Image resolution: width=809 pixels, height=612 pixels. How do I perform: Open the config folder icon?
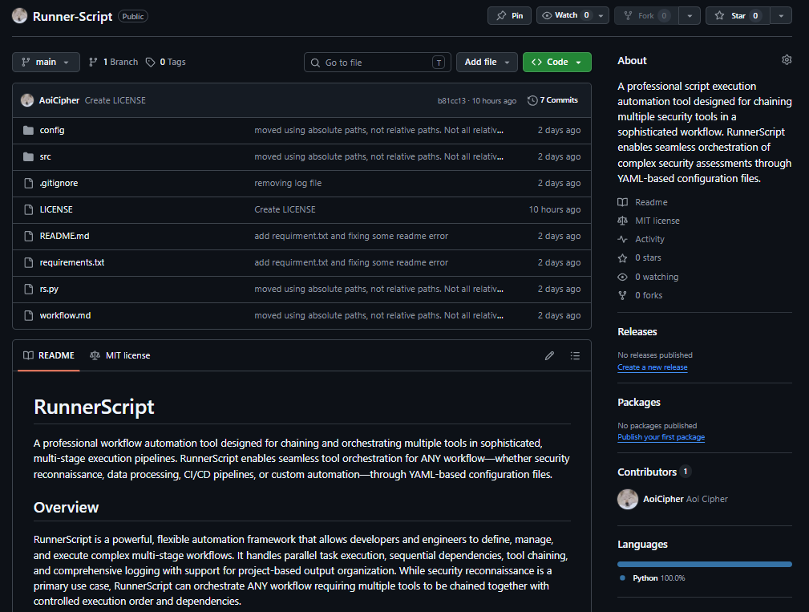28,130
